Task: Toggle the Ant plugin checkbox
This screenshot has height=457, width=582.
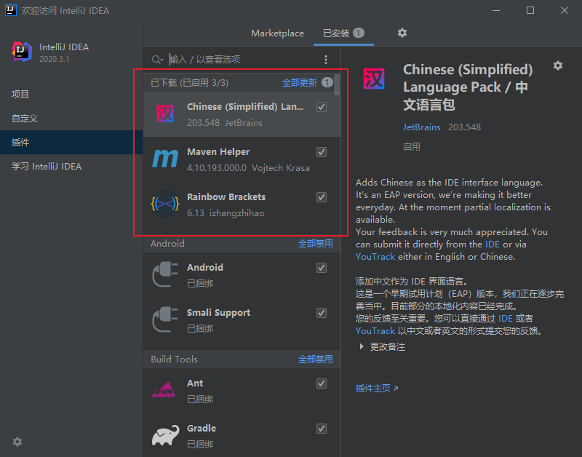Action: tap(322, 383)
